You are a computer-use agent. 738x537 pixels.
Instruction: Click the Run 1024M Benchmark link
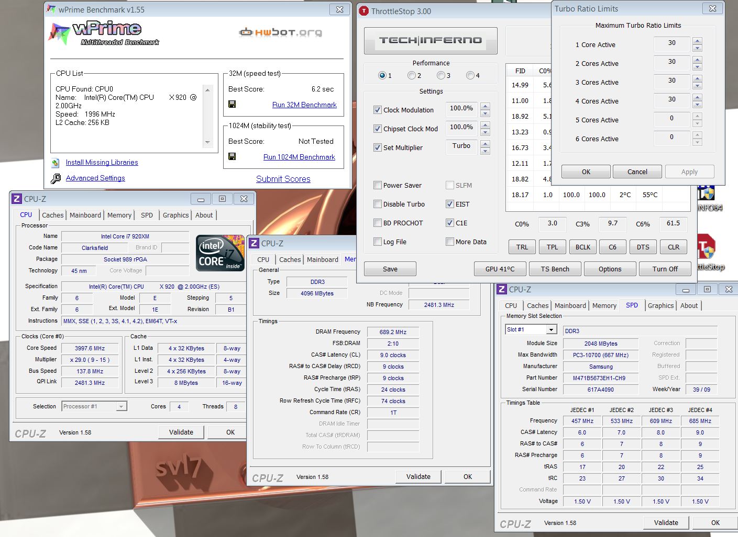[x=299, y=157]
